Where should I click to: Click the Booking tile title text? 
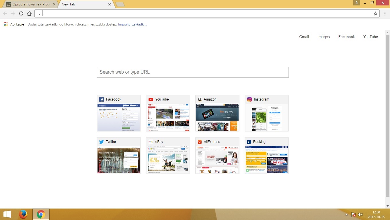tap(259, 142)
